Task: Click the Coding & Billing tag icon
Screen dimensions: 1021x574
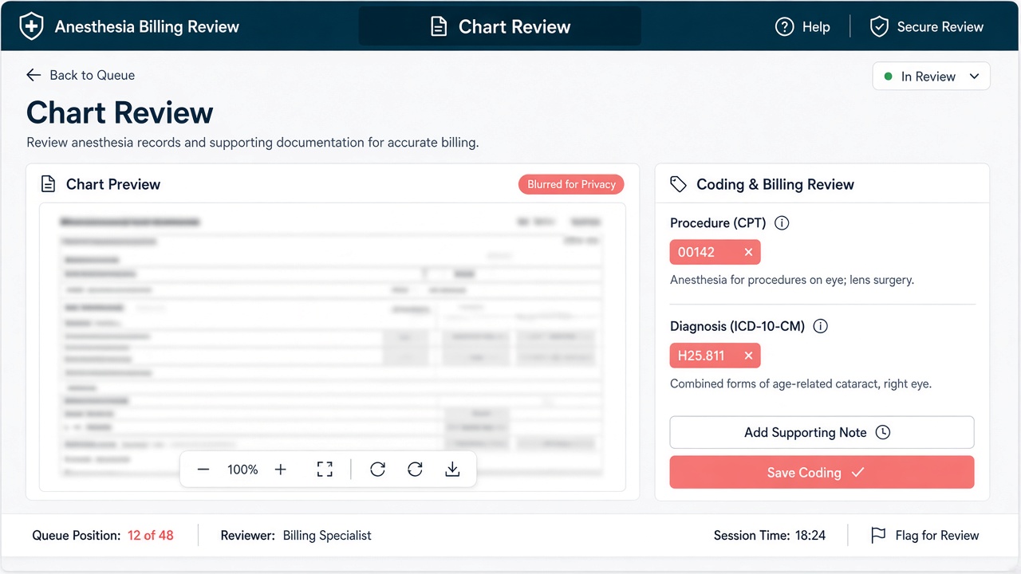Action: 678,184
